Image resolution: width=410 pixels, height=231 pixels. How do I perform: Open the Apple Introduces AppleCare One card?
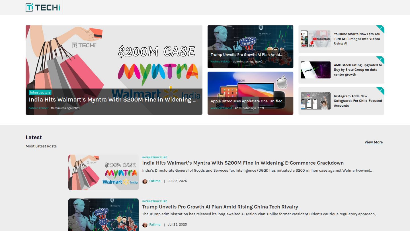pos(250,93)
